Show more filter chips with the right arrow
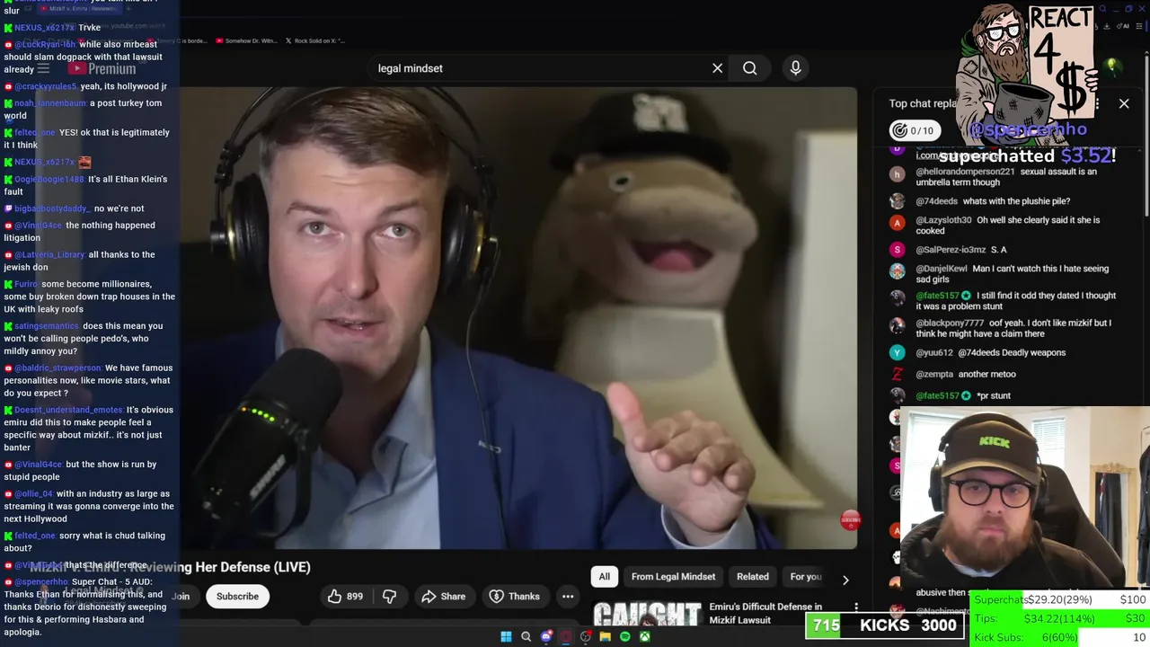 845,580
